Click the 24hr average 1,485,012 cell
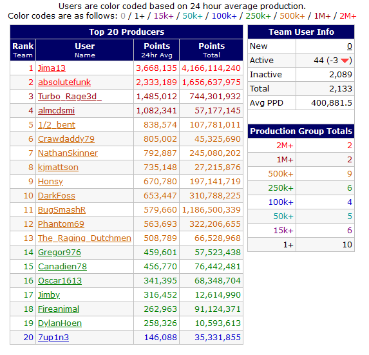 coord(156,97)
